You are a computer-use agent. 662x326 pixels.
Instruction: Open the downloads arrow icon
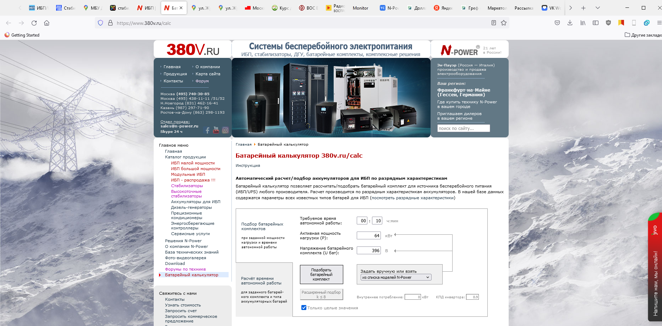point(570,23)
